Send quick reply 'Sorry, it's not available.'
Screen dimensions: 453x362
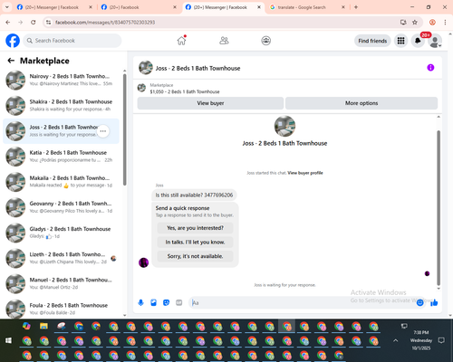pyautogui.click(x=195, y=256)
